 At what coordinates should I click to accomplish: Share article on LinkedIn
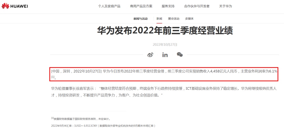click(165, 55)
